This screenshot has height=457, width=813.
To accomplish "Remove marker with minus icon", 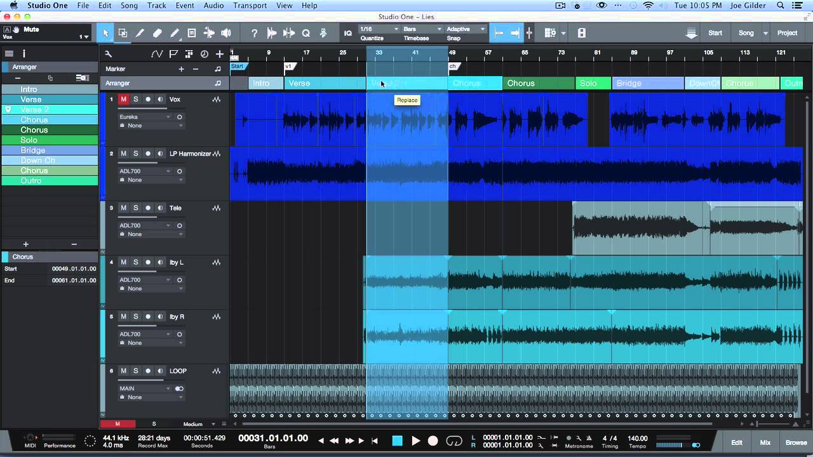I will pos(196,69).
